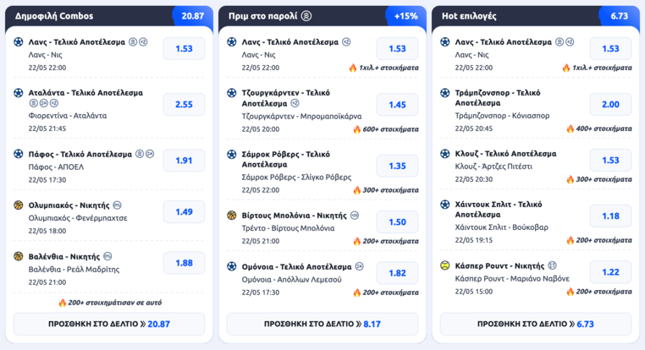Toggle the 1.22 odds for Κάσπερ Ρουντ
The height and width of the screenshot is (350, 645).
coord(610,272)
